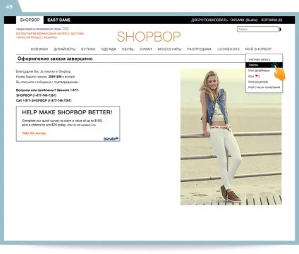The image size is (299, 254).
Task: Expand the МОЙ SHOPBOP dropdown
Action: (258, 49)
